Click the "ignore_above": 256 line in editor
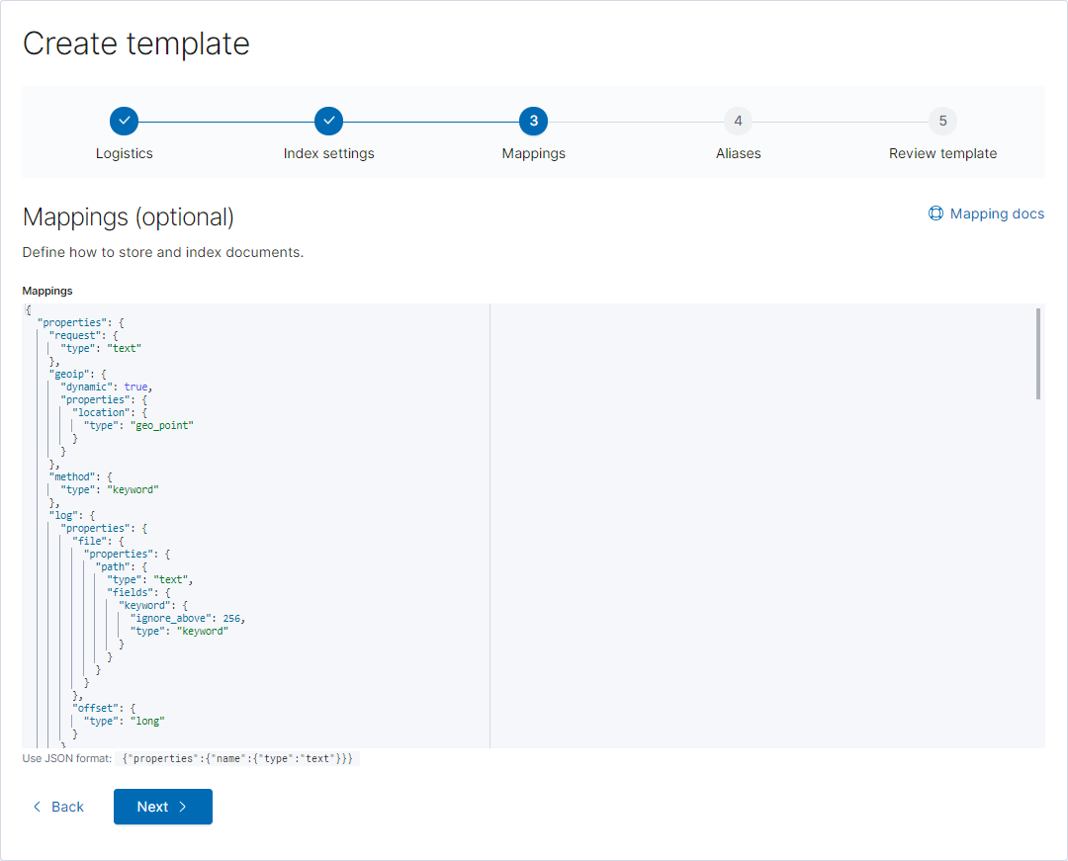Viewport: 1068px width, 861px height. pyautogui.click(x=187, y=618)
